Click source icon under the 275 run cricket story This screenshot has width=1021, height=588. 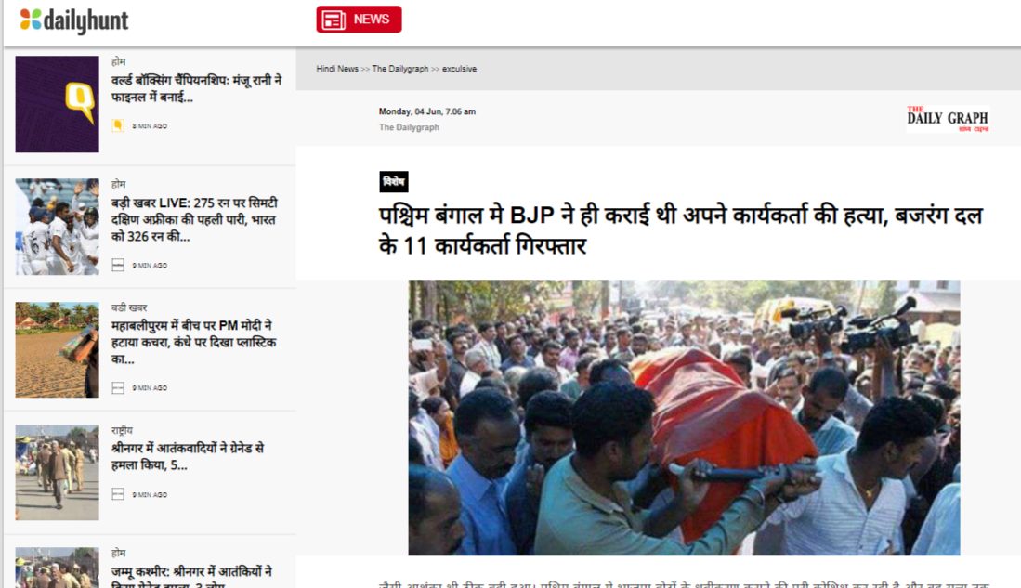(x=118, y=265)
